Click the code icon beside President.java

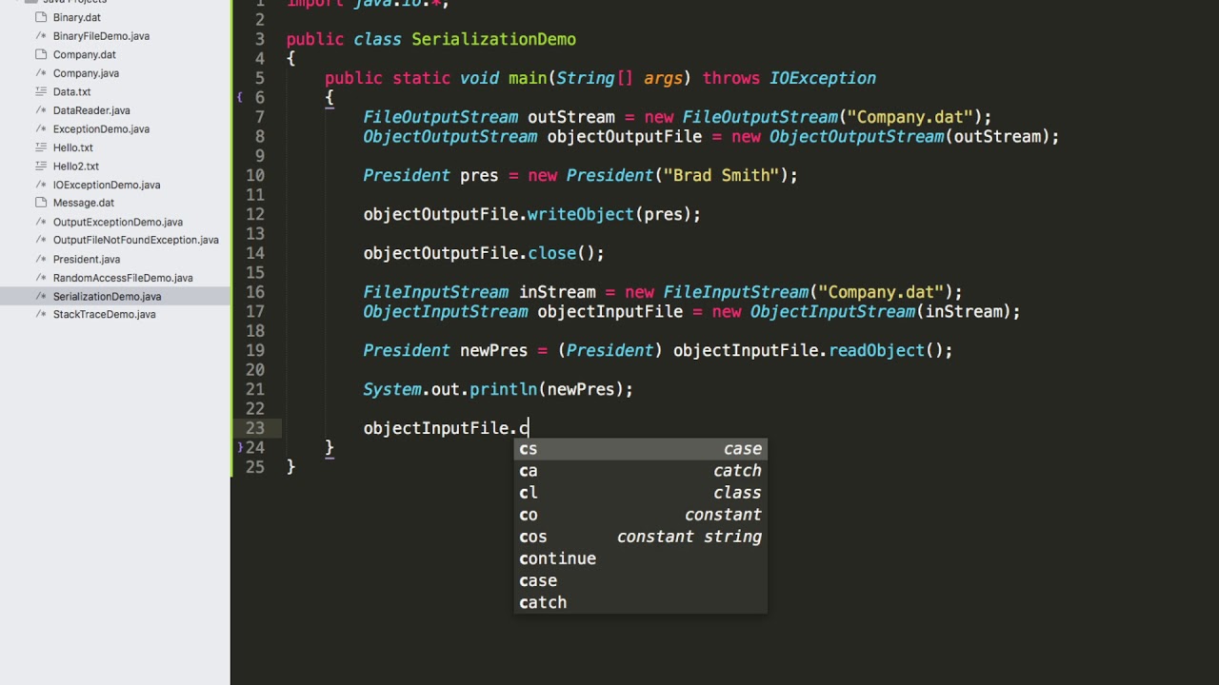(x=41, y=259)
